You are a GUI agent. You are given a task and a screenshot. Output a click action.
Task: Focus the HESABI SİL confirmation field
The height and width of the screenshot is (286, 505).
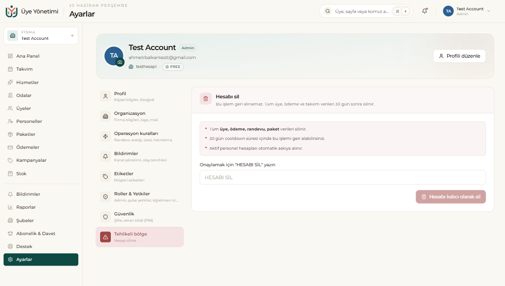(343, 177)
